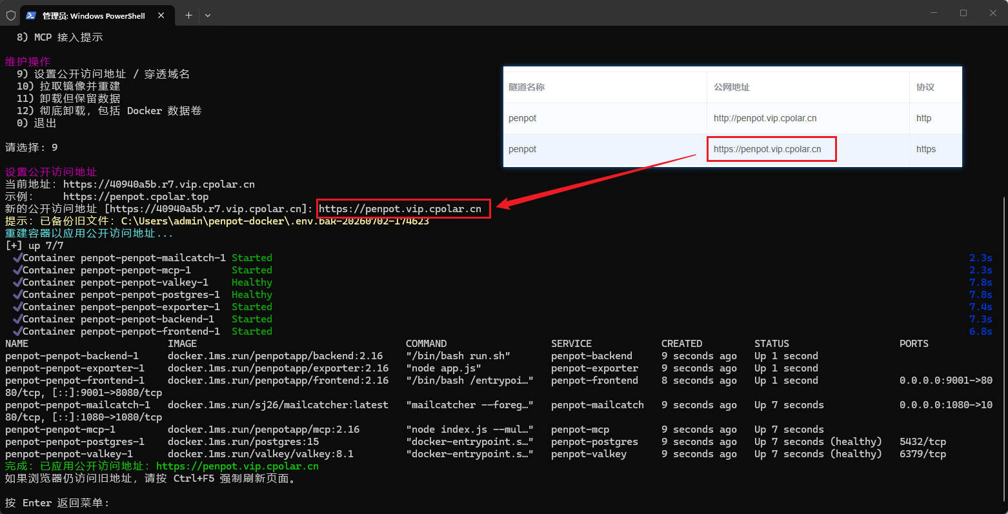Click menu option 10) 拉取镜像并重建
The height and width of the screenshot is (514, 1008).
coord(68,86)
